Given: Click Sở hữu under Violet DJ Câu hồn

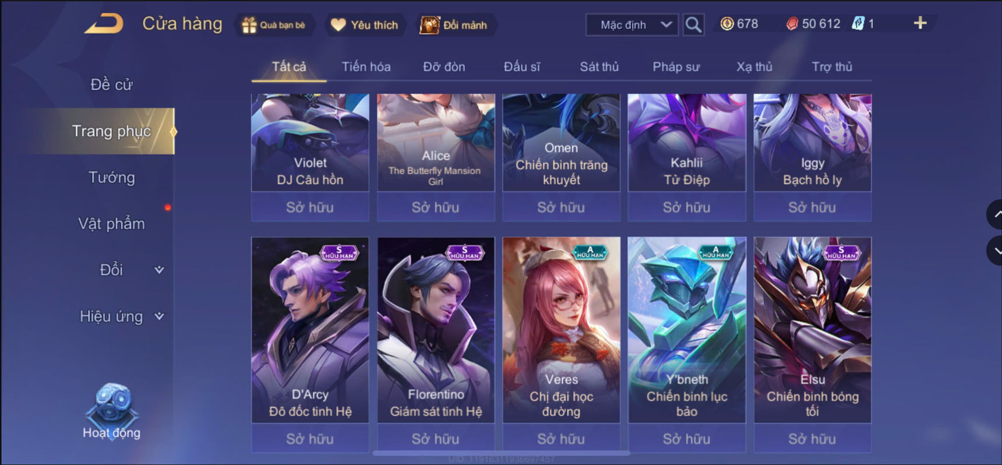Looking at the screenshot, I should click(x=310, y=207).
